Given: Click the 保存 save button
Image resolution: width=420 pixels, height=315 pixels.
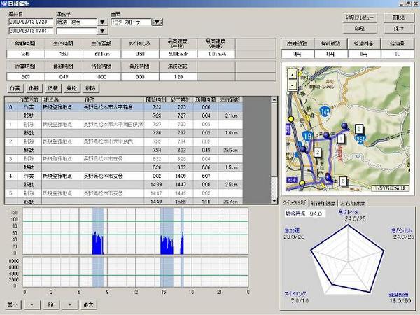Looking at the screenshot, I should click(x=398, y=29).
